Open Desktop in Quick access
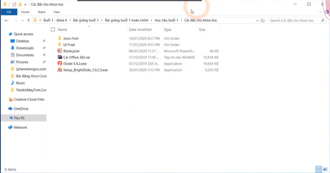Screen dimensions: 330x173 pos(22,41)
